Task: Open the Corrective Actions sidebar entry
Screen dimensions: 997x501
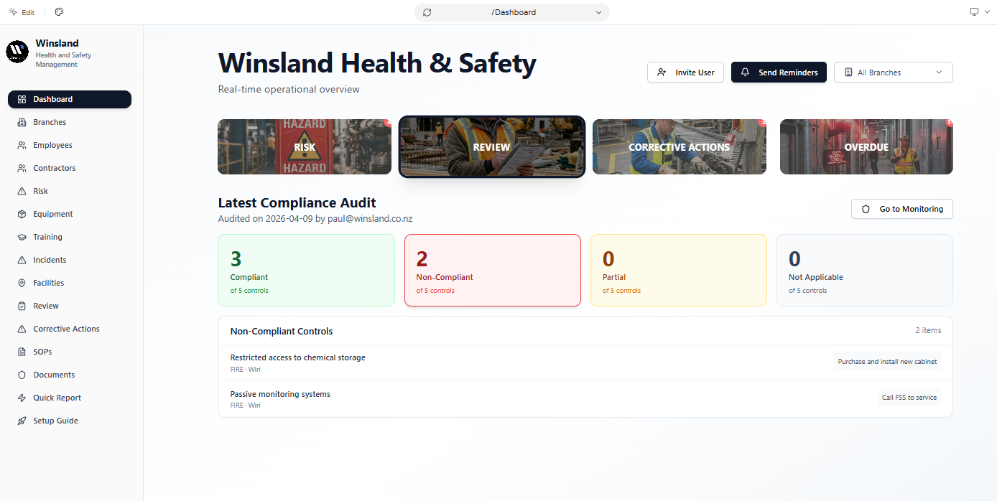Action: point(65,328)
